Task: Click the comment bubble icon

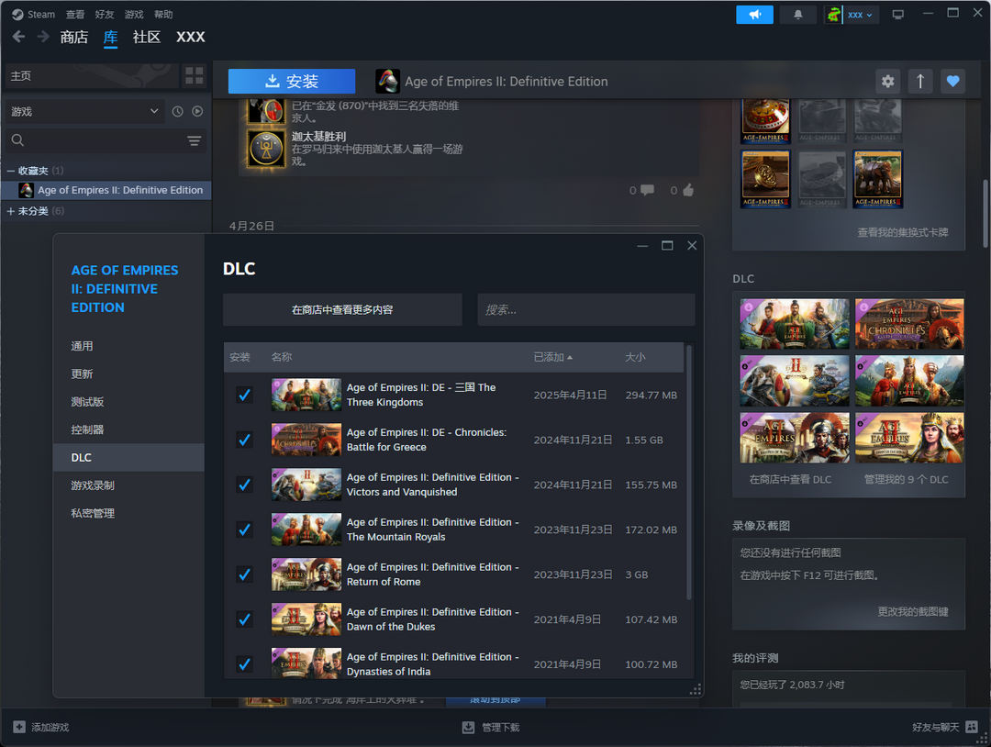Action: [x=647, y=190]
